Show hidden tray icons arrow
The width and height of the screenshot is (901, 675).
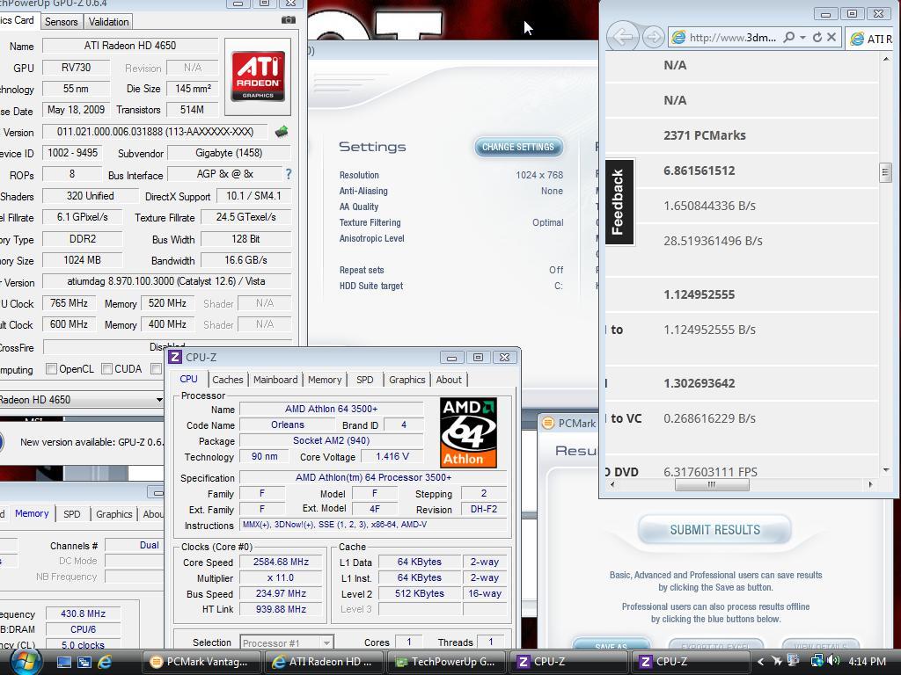pos(761,662)
